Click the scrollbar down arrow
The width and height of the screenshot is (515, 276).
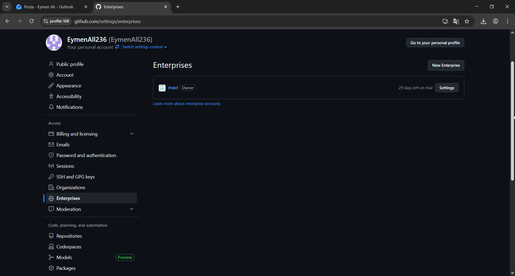512,273
